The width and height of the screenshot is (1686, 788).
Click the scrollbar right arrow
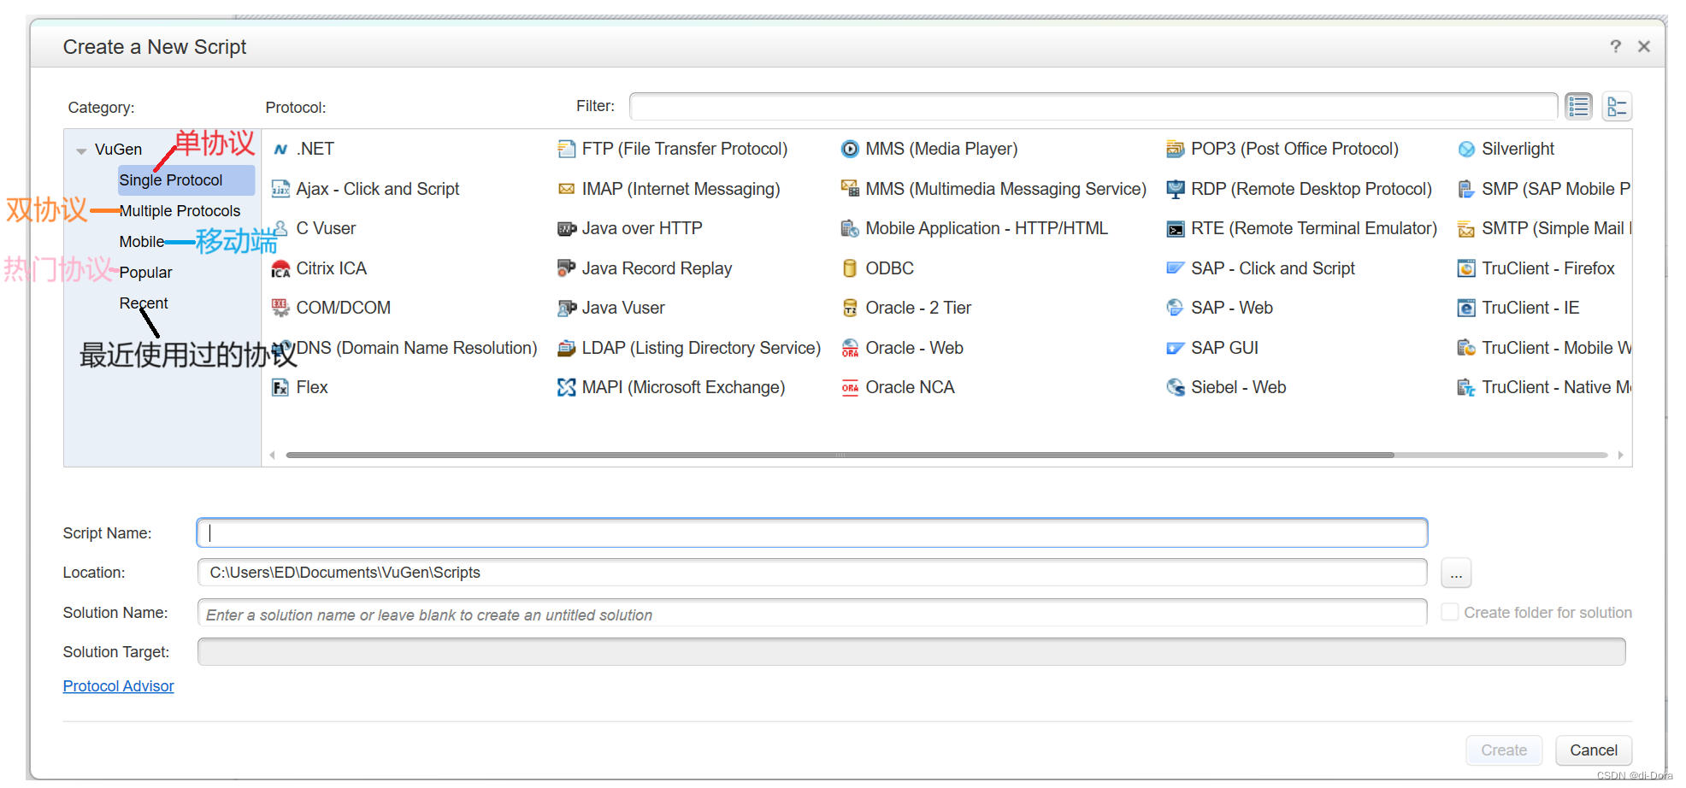[x=1620, y=456]
